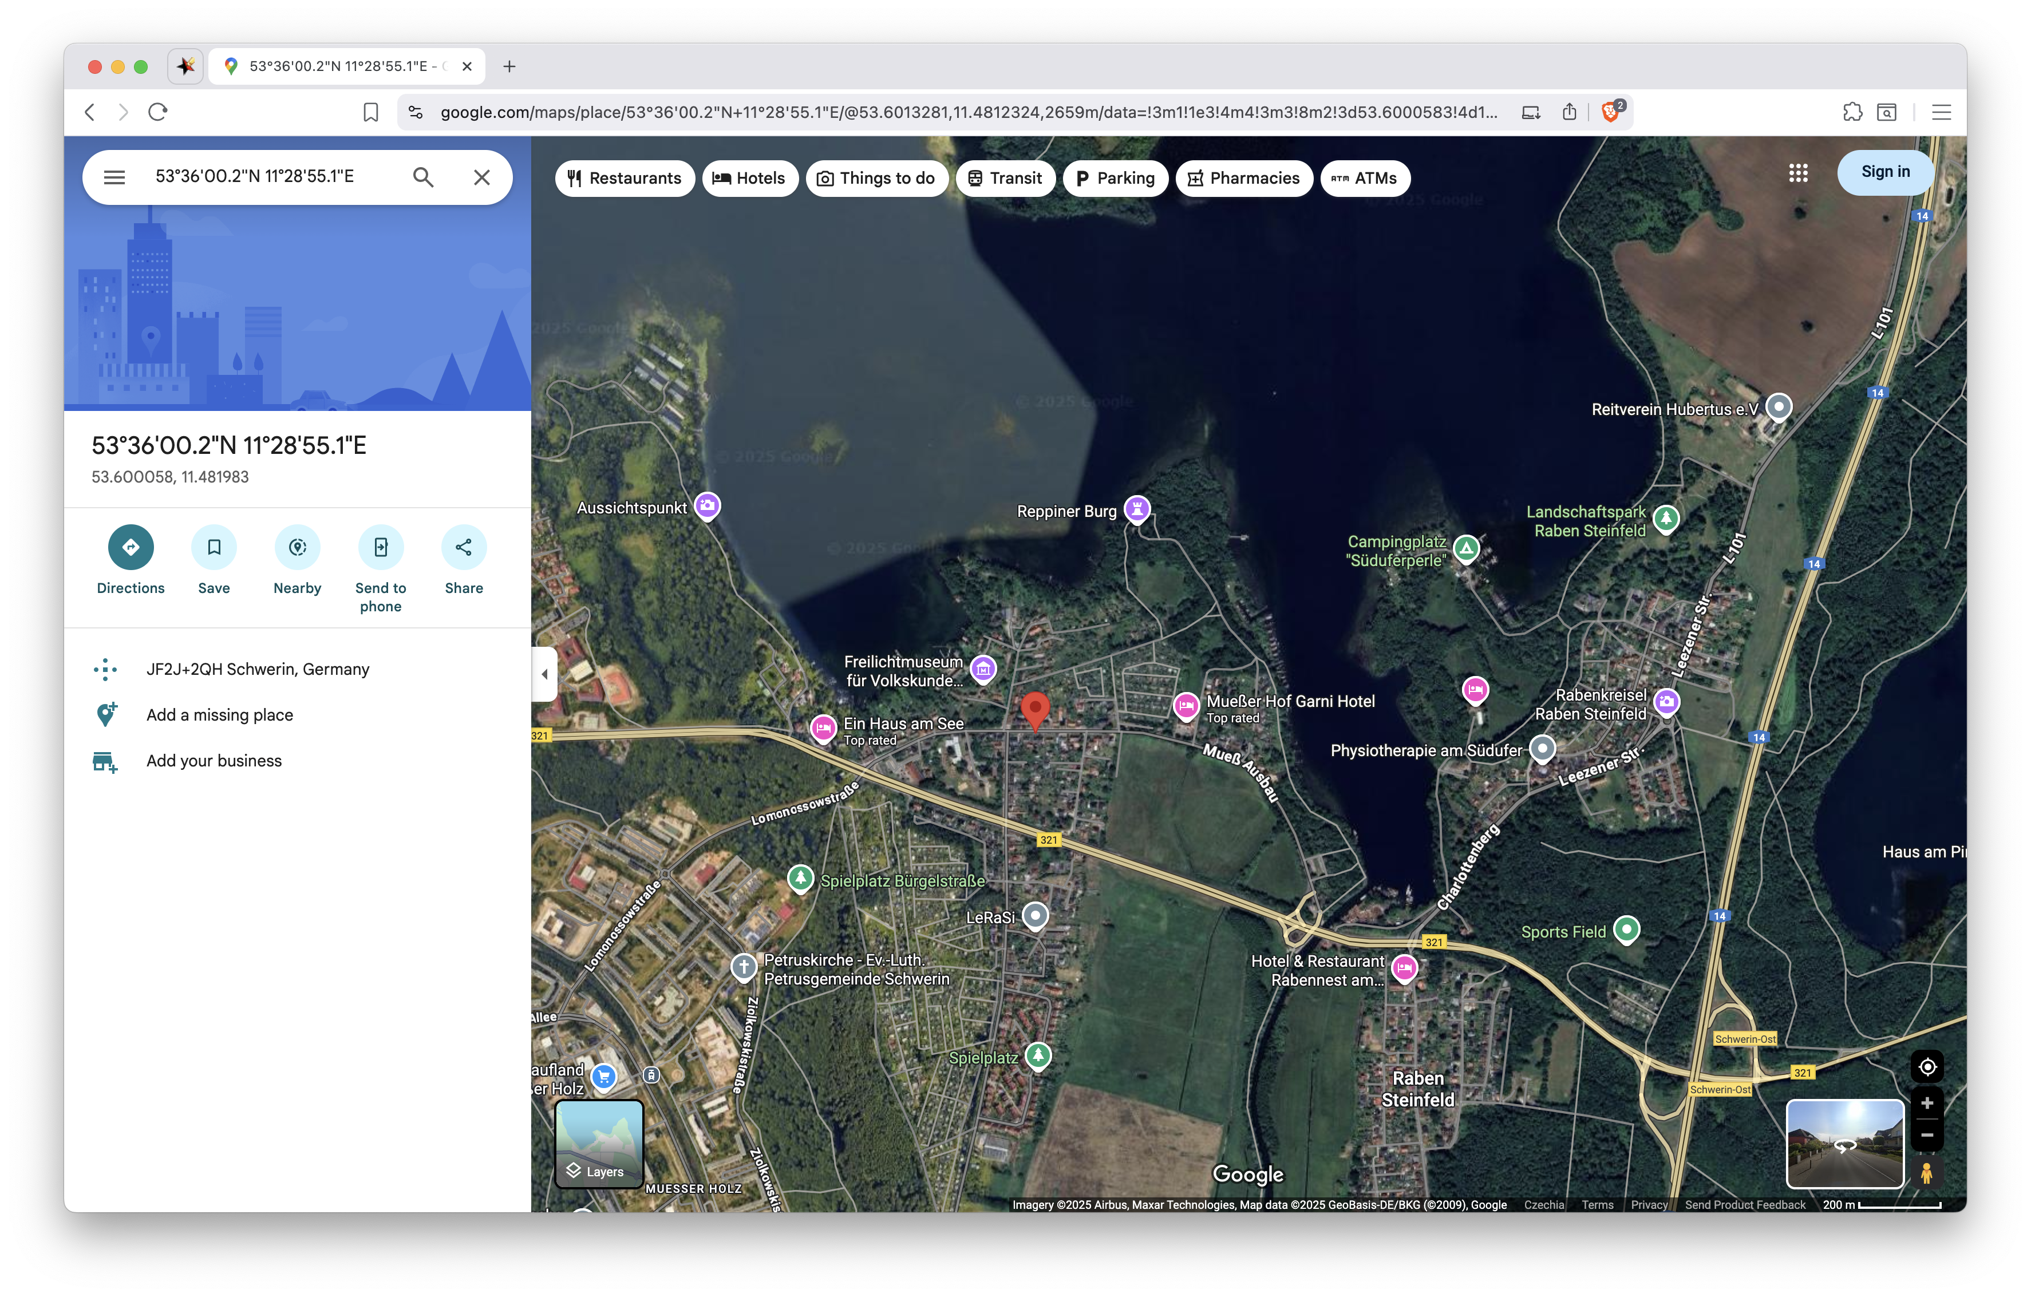Select the Pharmacies category chip
The image size is (2031, 1297).
[1243, 179]
